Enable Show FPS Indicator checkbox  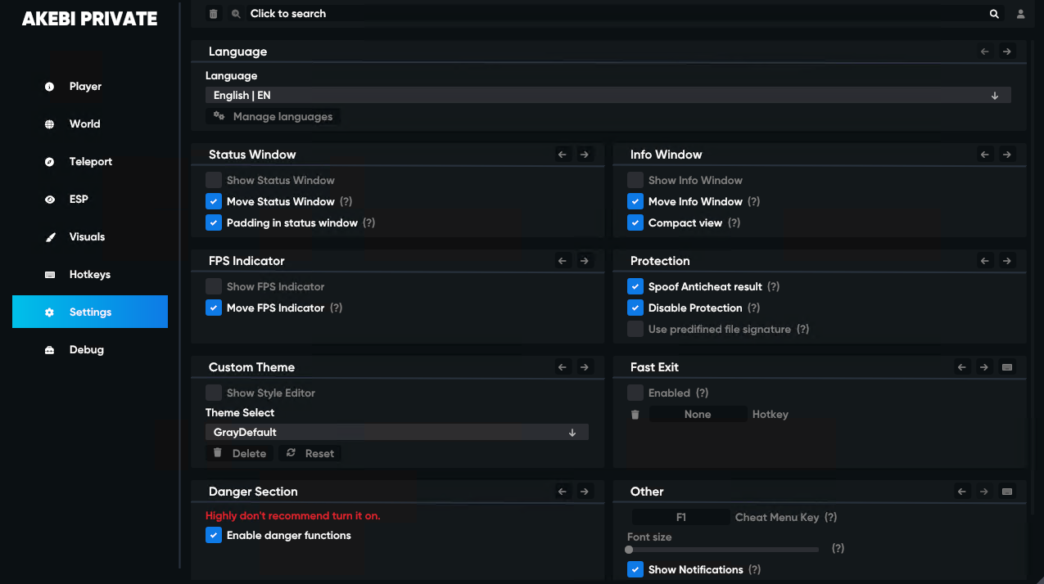[x=214, y=287]
